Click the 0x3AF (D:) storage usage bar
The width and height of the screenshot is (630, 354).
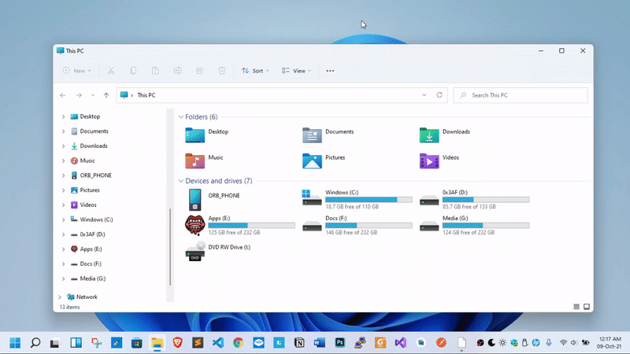click(486, 200)
